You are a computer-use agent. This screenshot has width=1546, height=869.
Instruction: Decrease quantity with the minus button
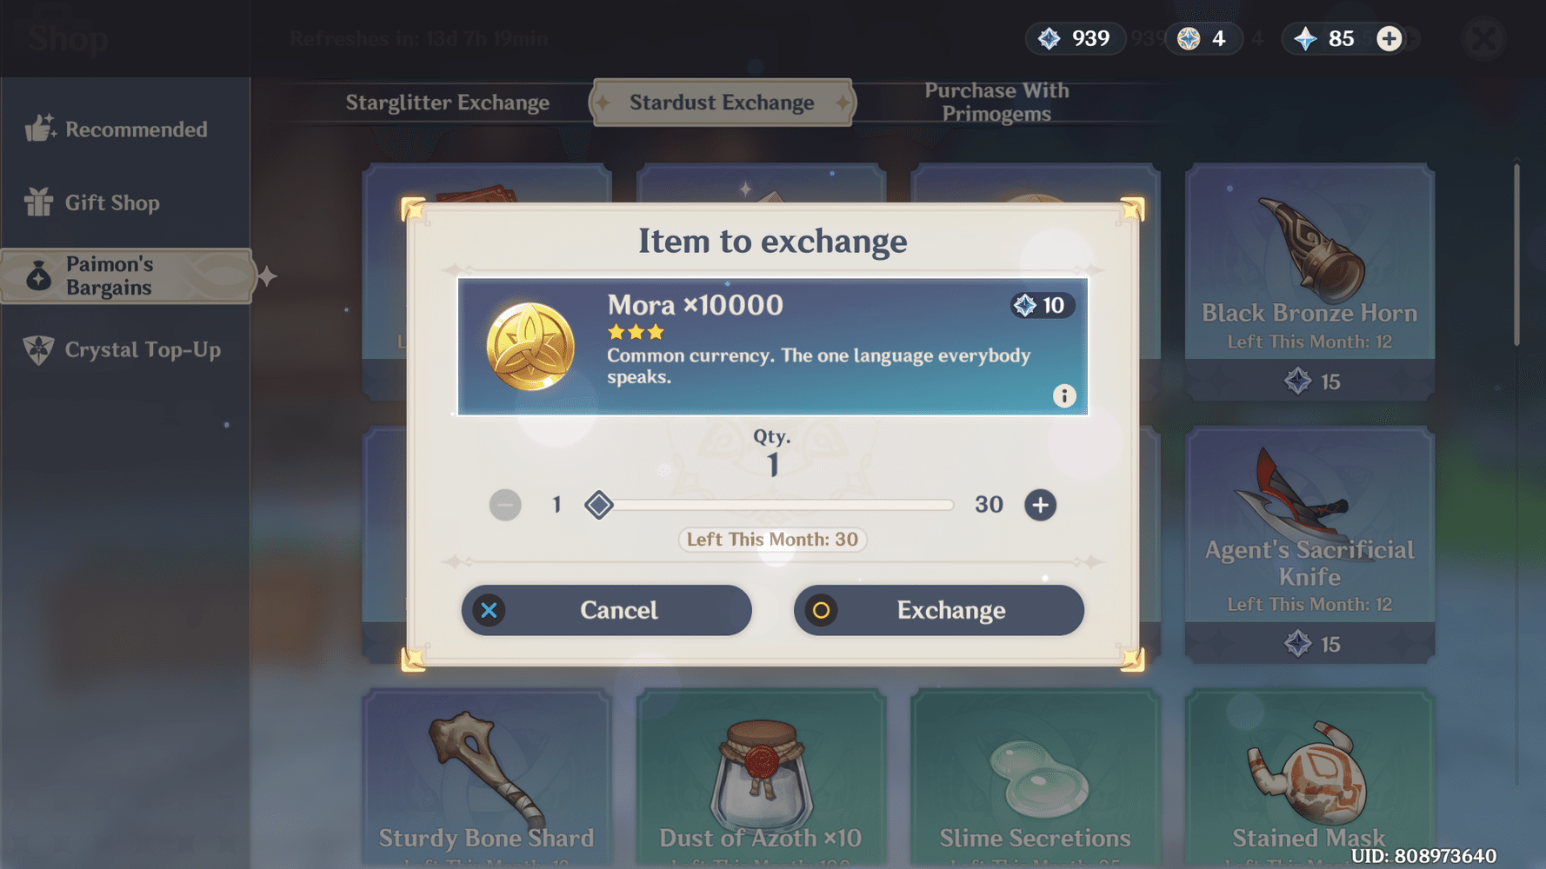click(x=505, y=505)
